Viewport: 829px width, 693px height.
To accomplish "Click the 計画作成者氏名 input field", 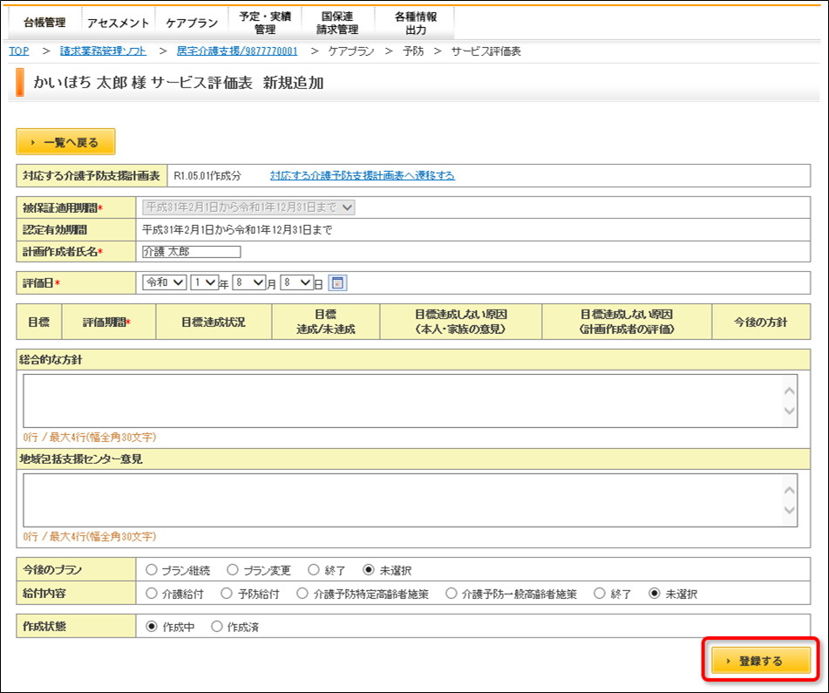I will click(192, 252).
